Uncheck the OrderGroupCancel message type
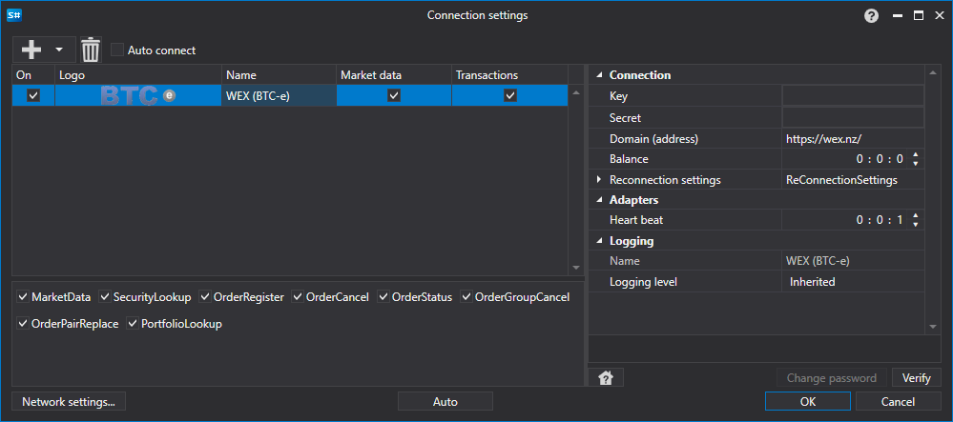The image size is (953, 422). point(466,297)
